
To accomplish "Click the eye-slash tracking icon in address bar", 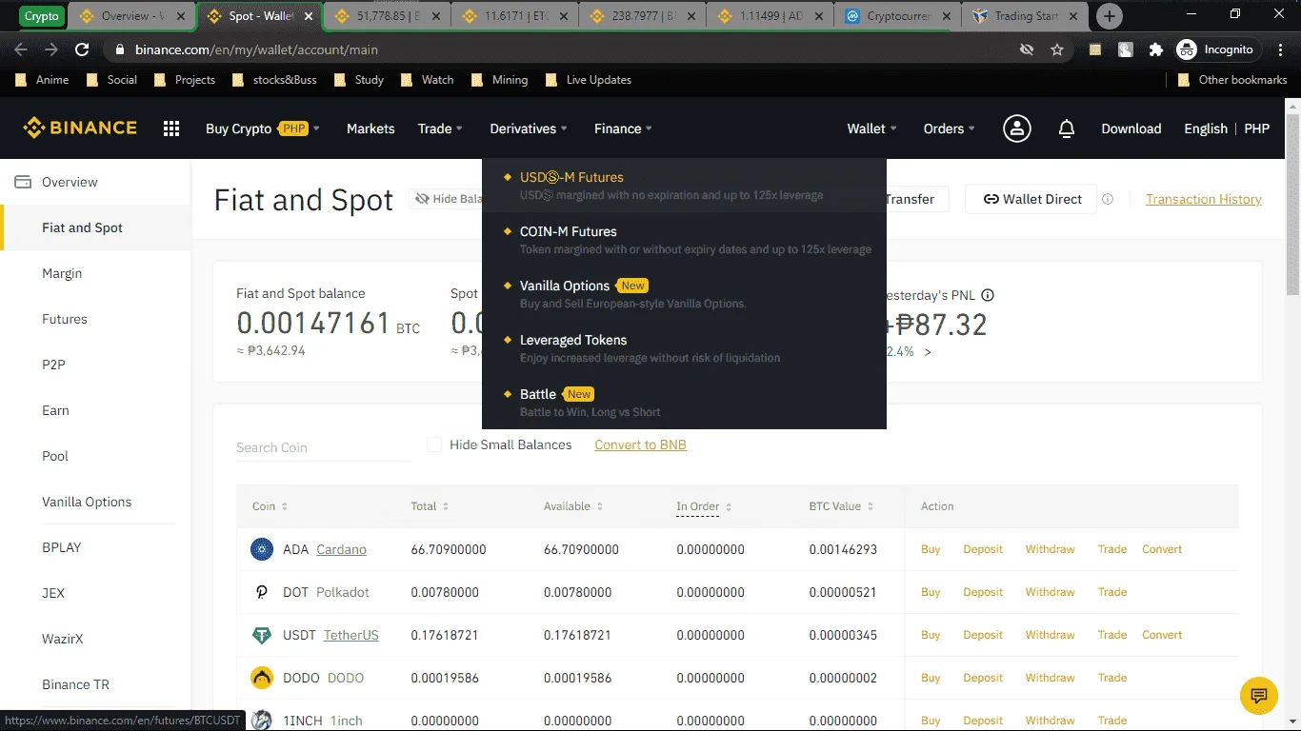I will [x=1027, y=49].
